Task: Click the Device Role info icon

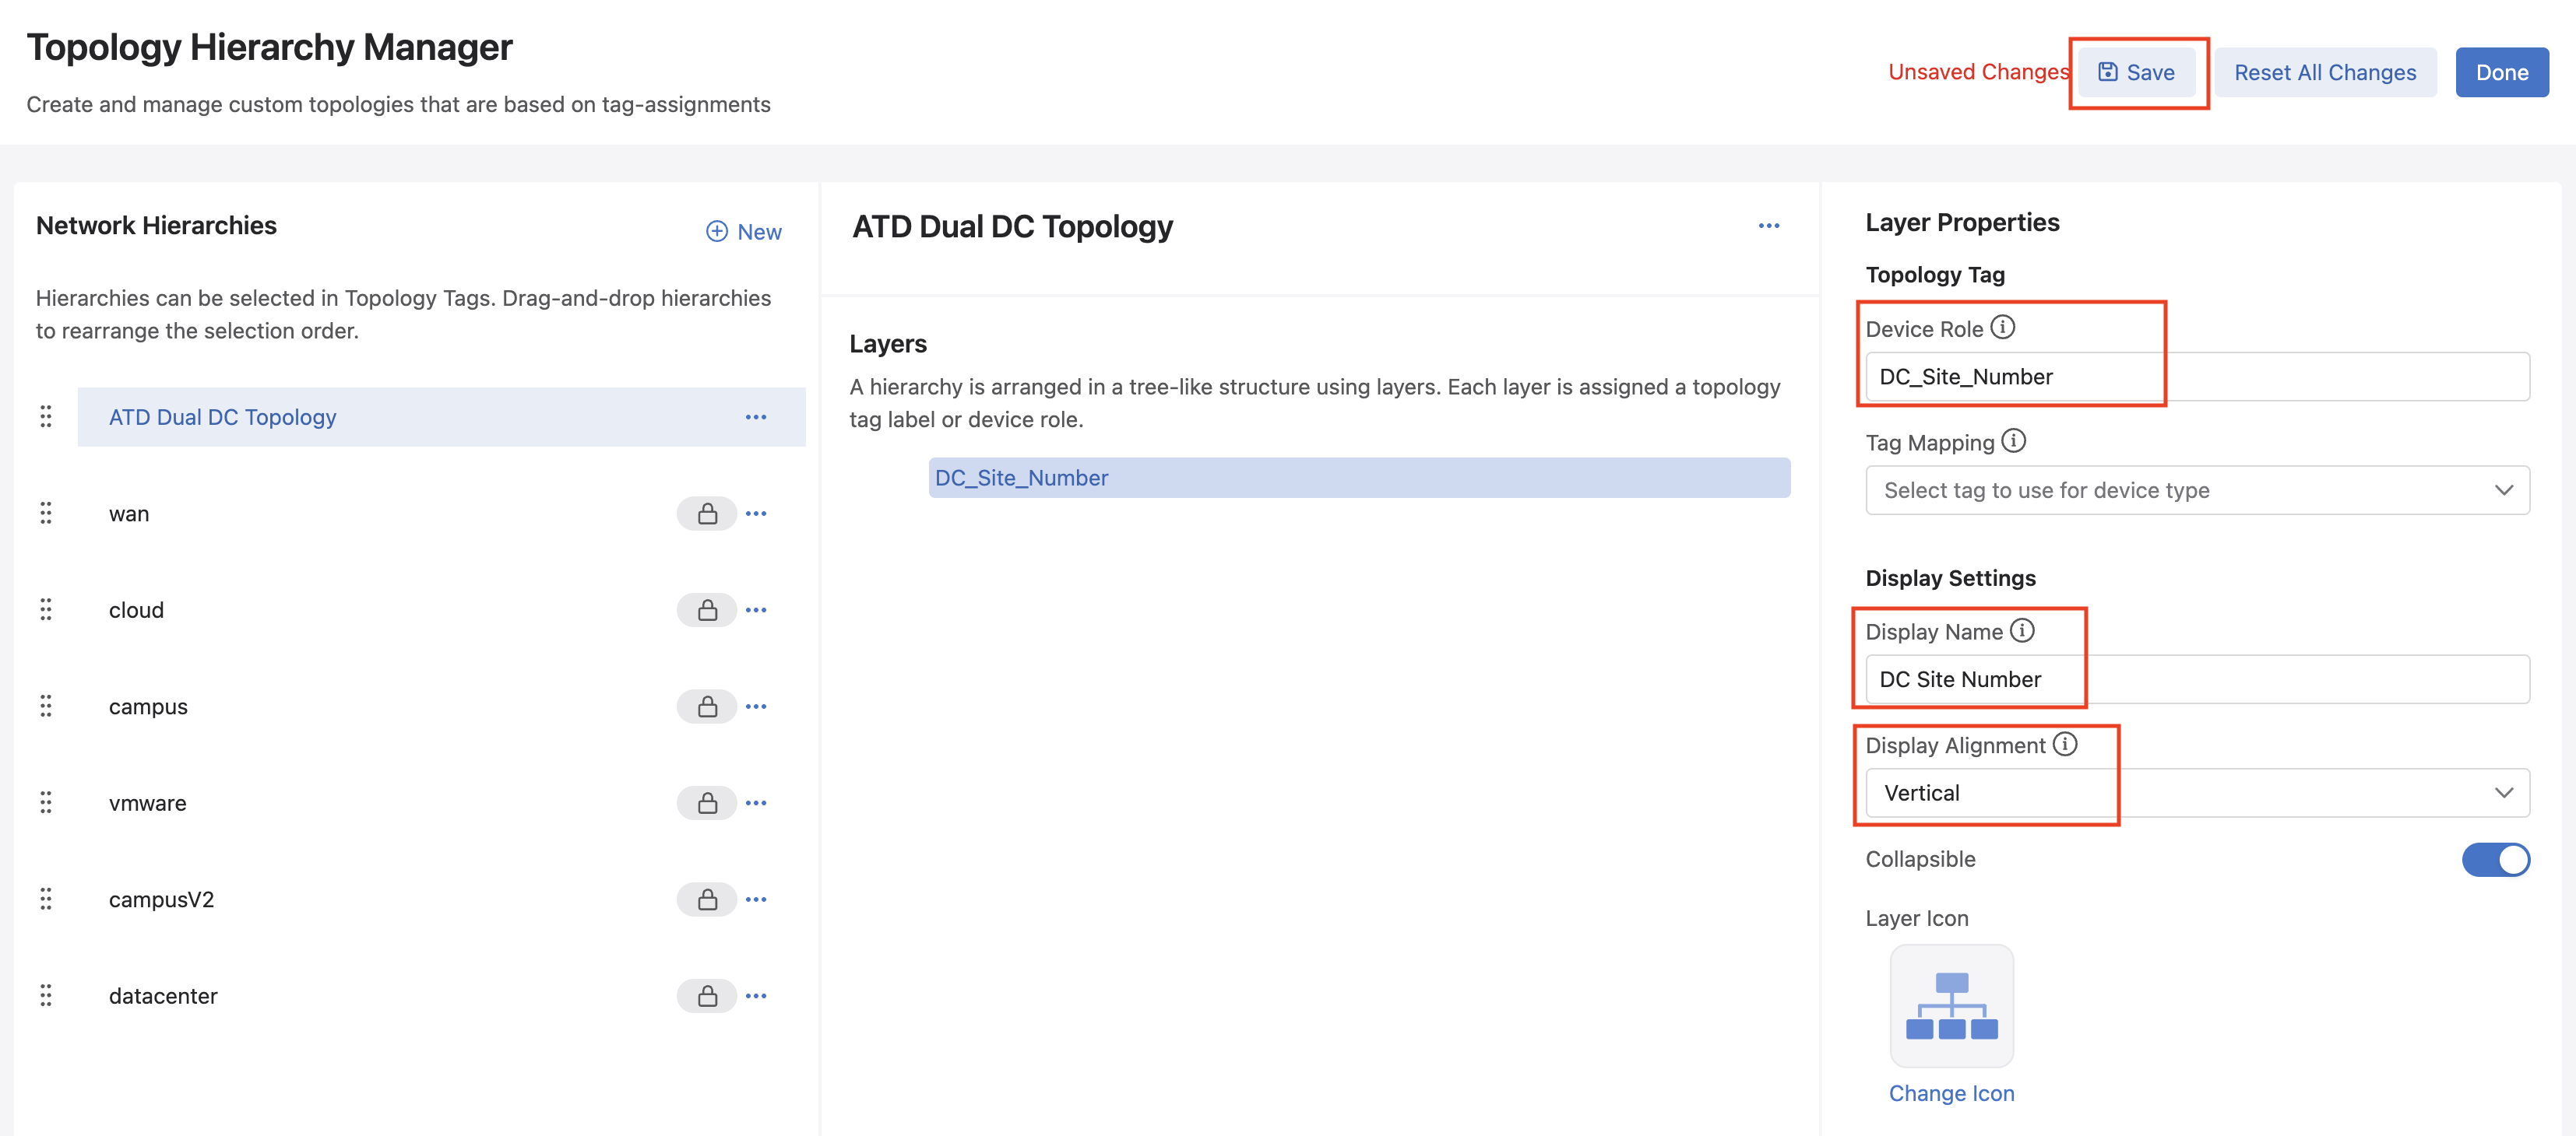Action: coord(2002,328)
